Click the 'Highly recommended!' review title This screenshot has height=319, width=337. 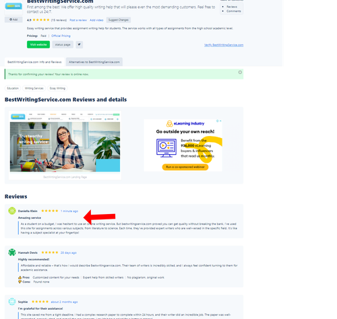pyautogui.click(x=34, y=259)
